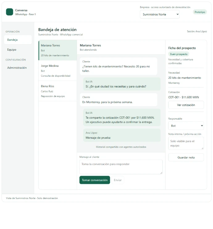Image resolution: width=213 pixels, height=229 pixels.
Task: Click 'Bot atendiendo' status text
Action: [88, 50]
